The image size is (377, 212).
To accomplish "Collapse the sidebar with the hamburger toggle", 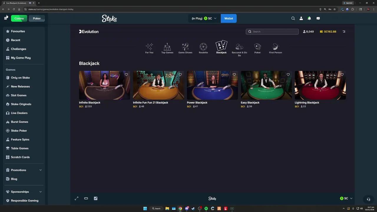I will (5, 18).
